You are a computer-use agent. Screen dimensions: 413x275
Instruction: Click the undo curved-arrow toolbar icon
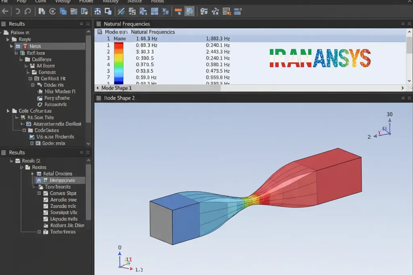tap(17, 11)
